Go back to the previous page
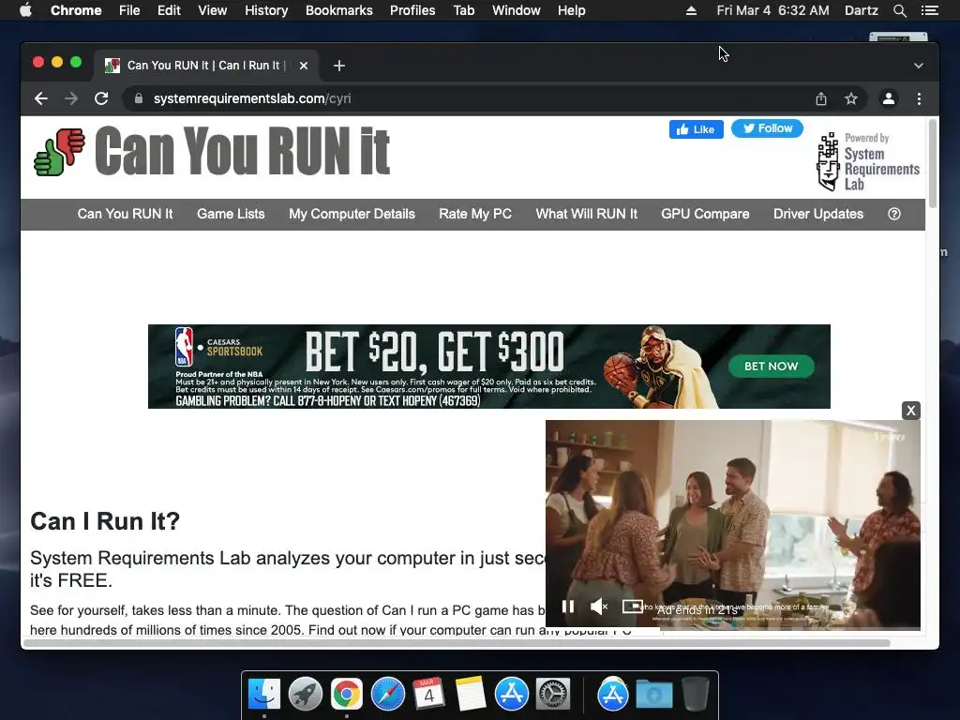 click(x=41, y=98)
